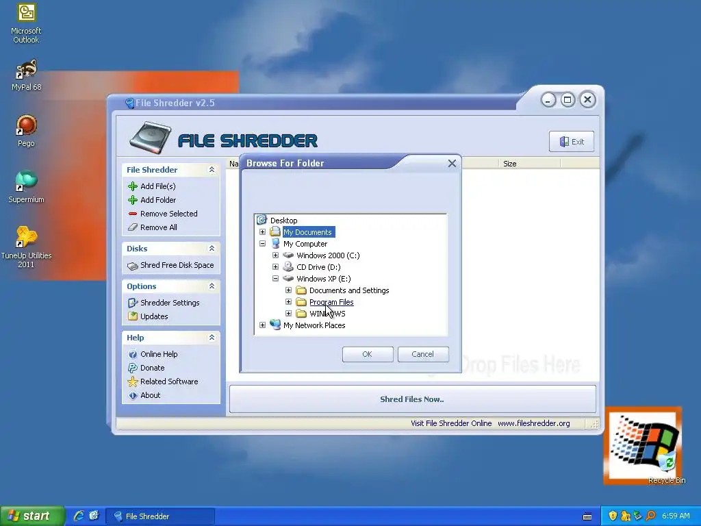This screenshot has height=526, width=701.
Task: Open the Start menu
Action: tap(32, 516)
